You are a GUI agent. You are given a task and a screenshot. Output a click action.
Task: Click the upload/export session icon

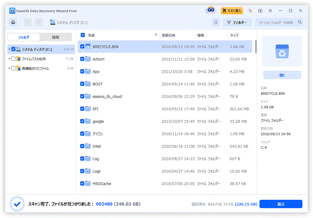[260, 11]
